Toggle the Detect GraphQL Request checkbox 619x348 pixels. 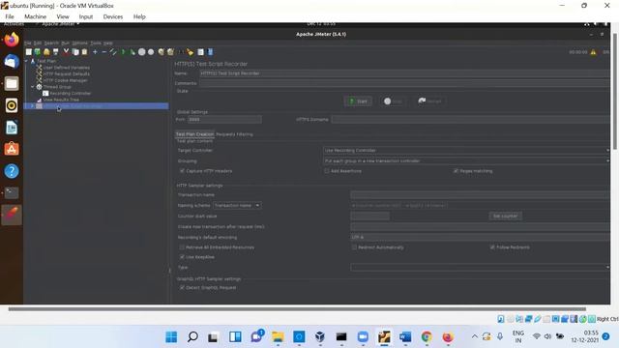click(x=182, y=288)
